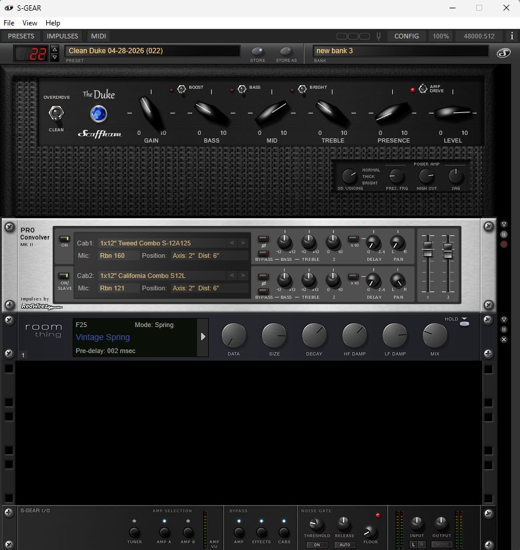Select AMP B in amp selection
The image size is (520, 550).
click(x=188, y=532)
